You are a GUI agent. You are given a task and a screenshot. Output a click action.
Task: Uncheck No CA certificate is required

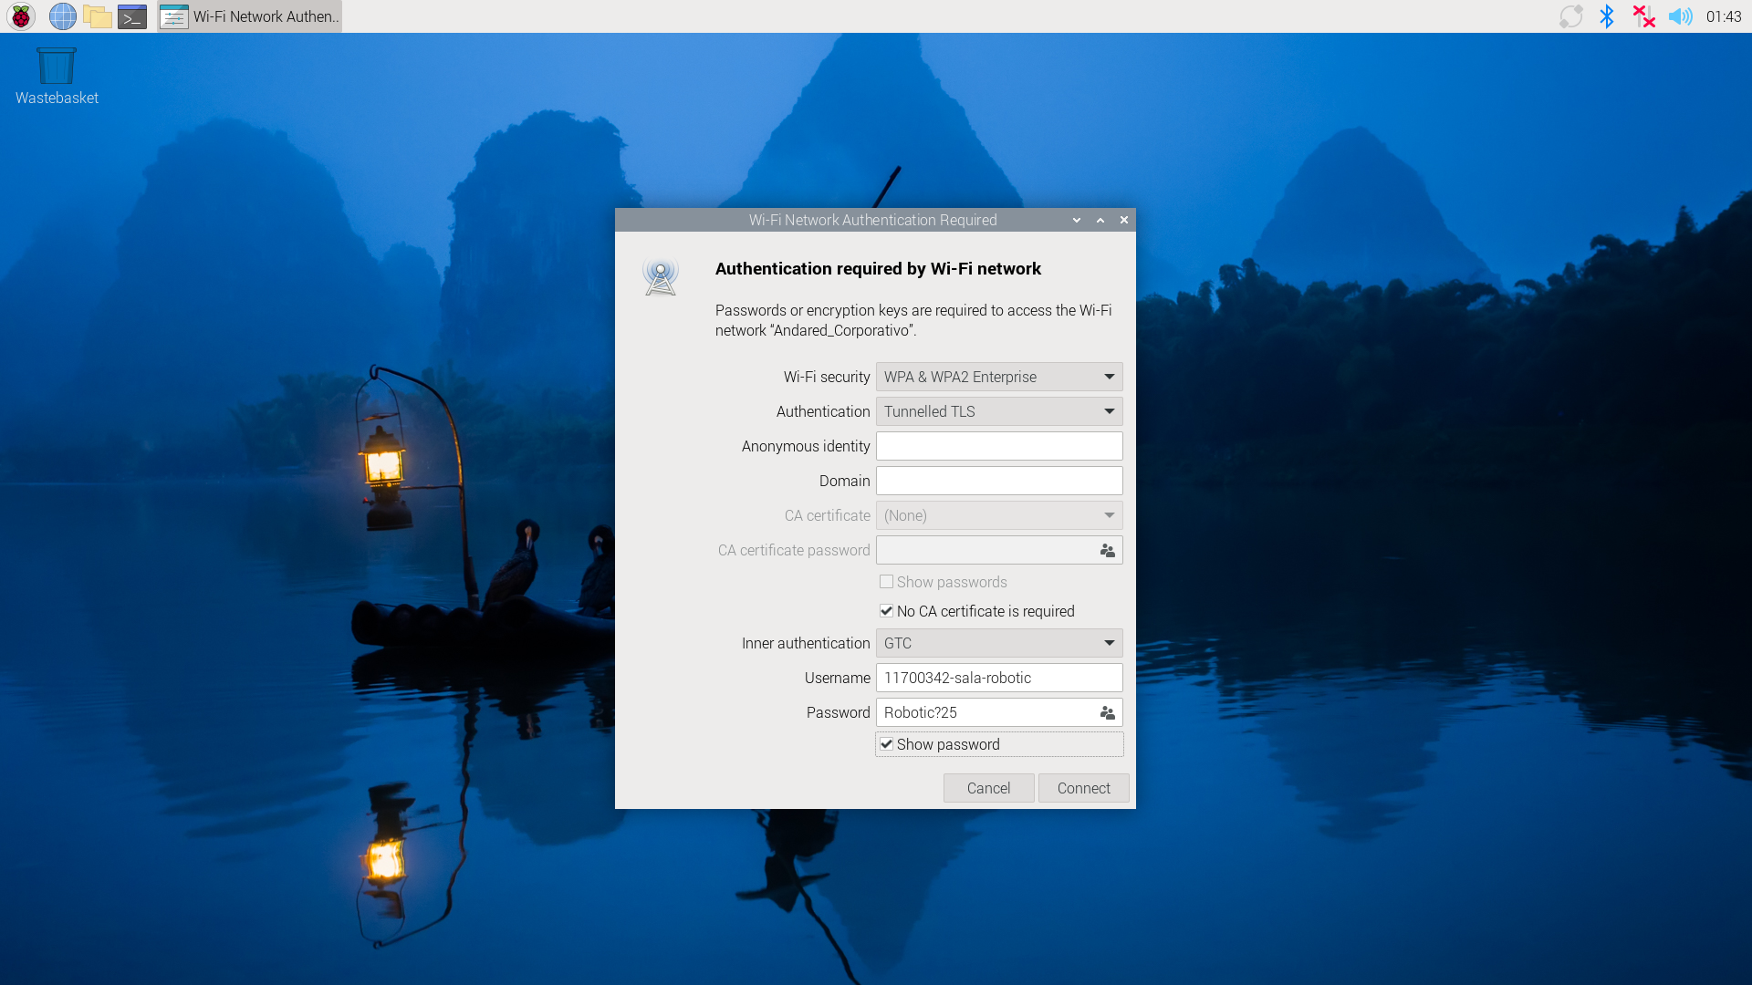point(886,612)
